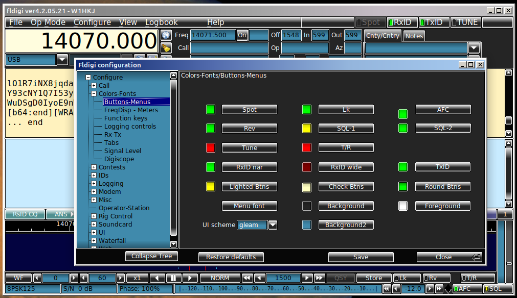This screenshot has width=517, height=298.
Task: Select the Digiscope tree item
Action: (x=119, y=159)
